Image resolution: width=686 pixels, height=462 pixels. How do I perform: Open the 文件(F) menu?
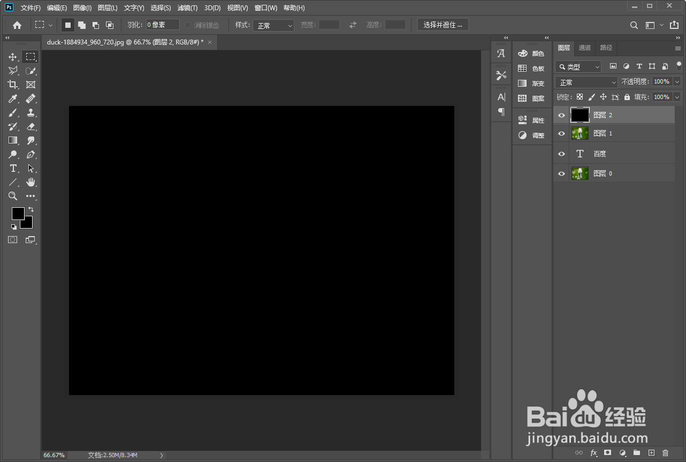[31, 8]
